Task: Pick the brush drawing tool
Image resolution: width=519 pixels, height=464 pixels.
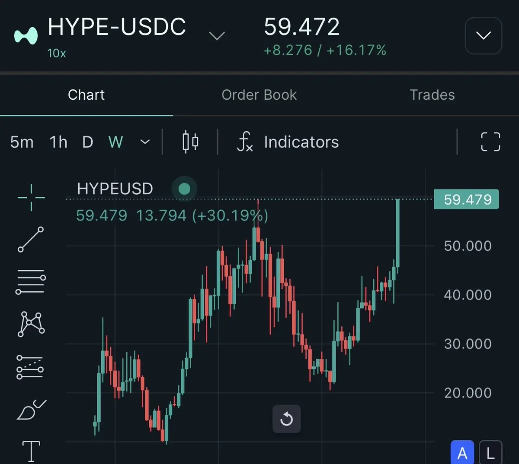Action: click(31, 410)
